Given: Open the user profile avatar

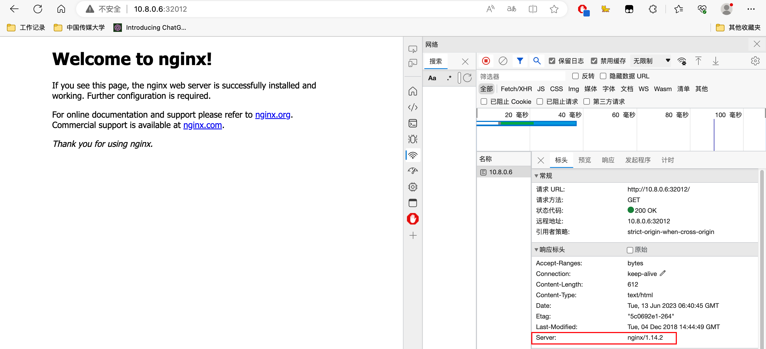Looking at the screenshot, I should 726,9.
